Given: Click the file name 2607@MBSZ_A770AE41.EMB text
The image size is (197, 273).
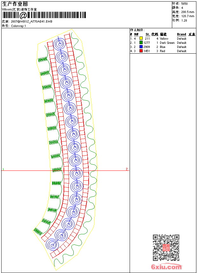Looking at the screenshot, I should point(31,21).
